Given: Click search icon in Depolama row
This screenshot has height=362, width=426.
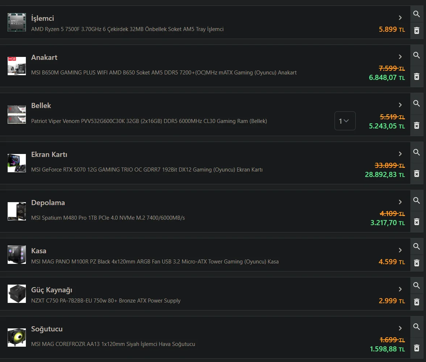Looking at the screenshot, I should tap(417, 200).
